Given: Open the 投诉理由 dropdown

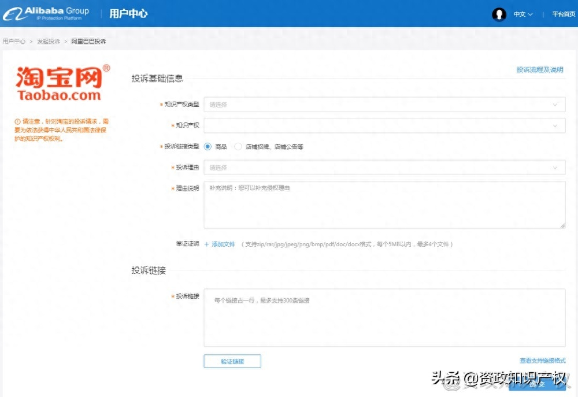Looking at the screenshot, I should (384, 168).
